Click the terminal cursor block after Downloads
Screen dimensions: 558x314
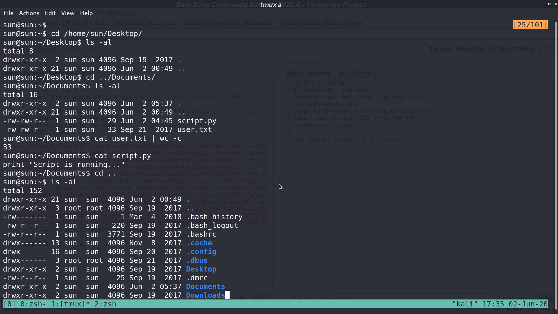pyautogui.click(x=227, y=295)
